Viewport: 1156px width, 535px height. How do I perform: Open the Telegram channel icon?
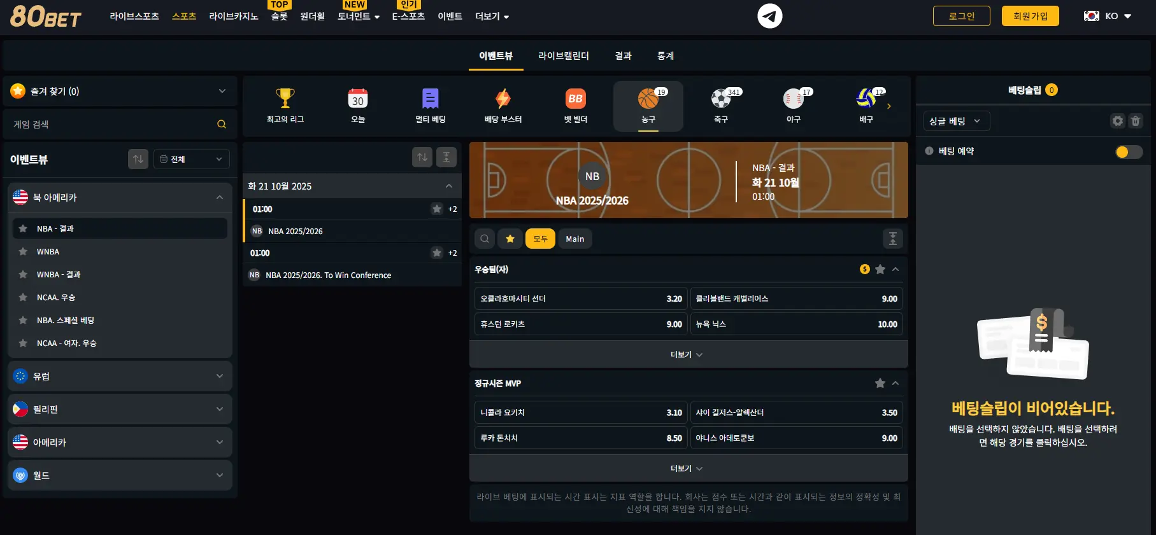[769, 16]
